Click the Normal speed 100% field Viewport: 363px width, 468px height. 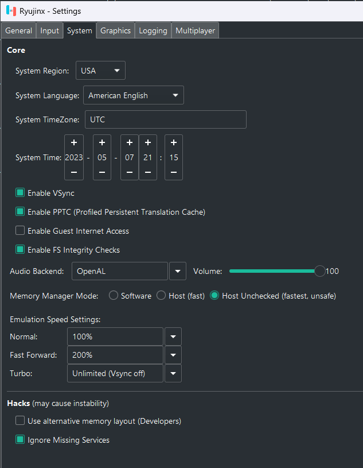tap(115, 337)
